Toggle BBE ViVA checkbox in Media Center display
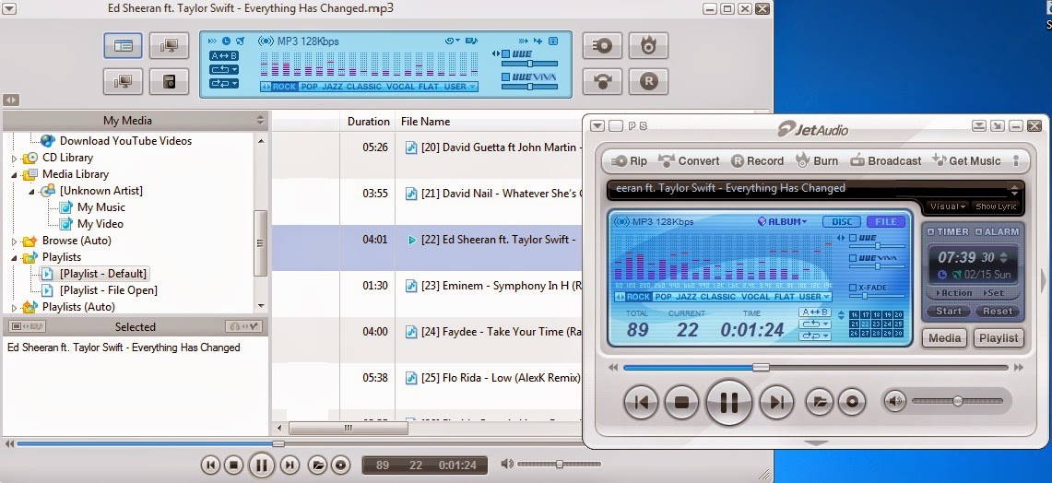Viewport: 1052px width, 483px height. click(x=505, y=77)
